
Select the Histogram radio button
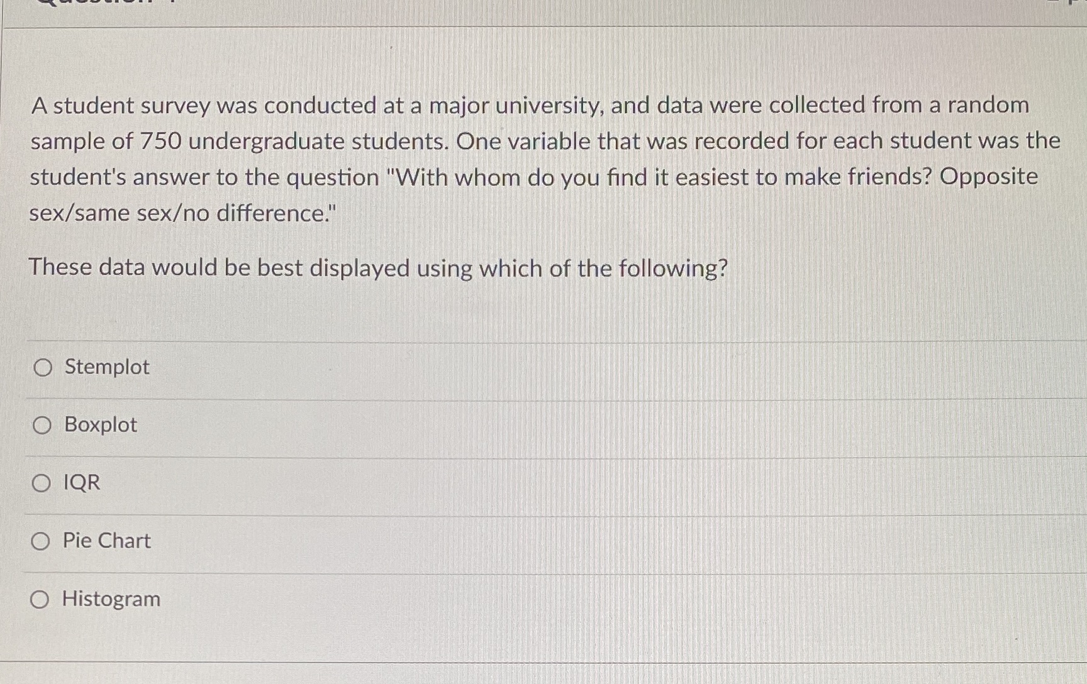[42, 599]
